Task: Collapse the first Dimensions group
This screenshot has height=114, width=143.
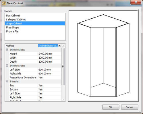Action: click(7, 50)
